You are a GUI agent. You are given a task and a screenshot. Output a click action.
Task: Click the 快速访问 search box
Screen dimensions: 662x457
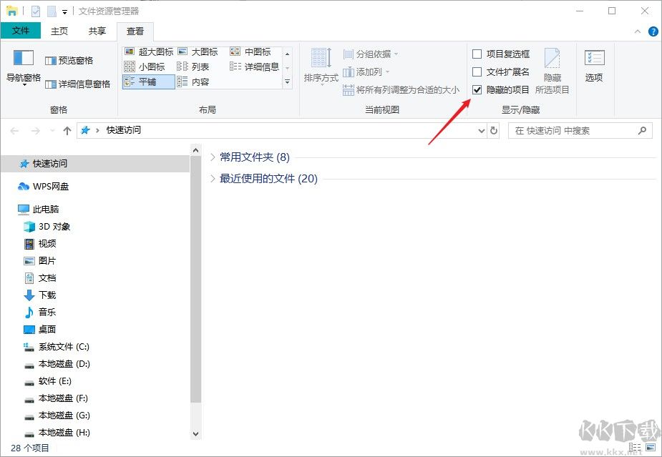573,130
